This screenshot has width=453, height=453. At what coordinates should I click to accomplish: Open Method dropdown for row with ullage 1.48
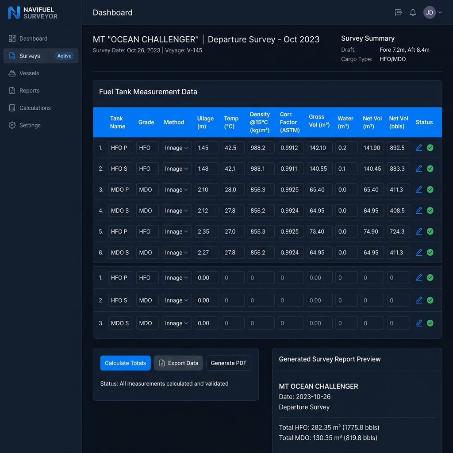pyautogui.click(x=177, y=169)
